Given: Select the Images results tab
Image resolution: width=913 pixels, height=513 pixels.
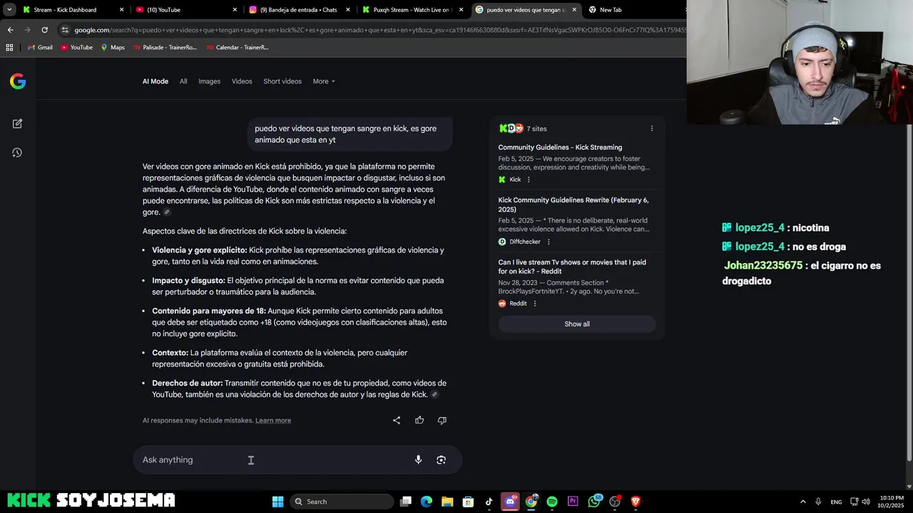Looking at the screenshot, I should tap(209, 81).
